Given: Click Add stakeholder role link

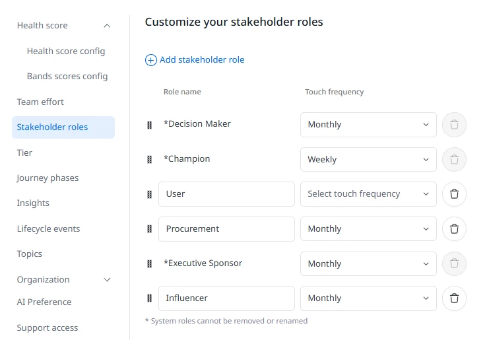Looking at the screenshot, I should (x=202, y=59).
